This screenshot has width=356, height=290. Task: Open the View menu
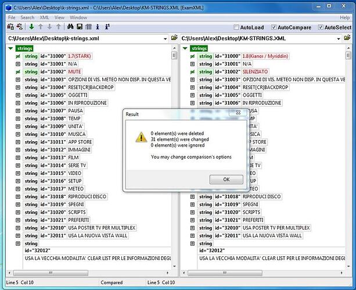pyautogui.click(x=59, y=17)
